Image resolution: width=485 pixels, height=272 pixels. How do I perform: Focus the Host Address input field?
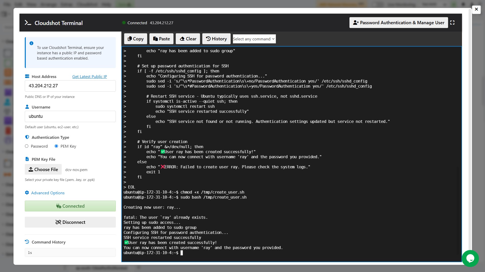point(70,86)
